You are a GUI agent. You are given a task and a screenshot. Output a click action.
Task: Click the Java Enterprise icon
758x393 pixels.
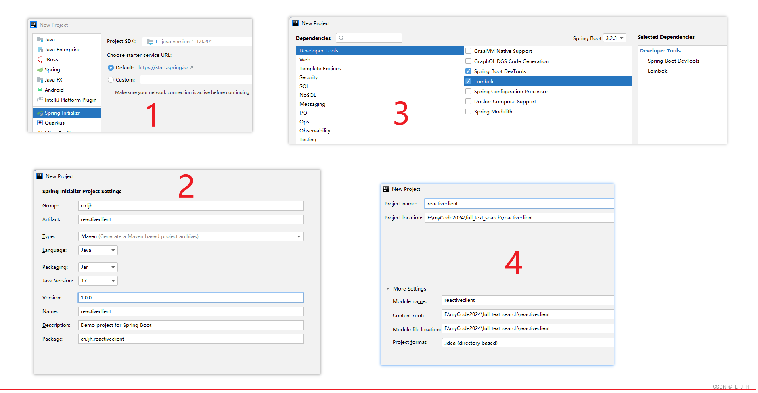coord(40,50)
